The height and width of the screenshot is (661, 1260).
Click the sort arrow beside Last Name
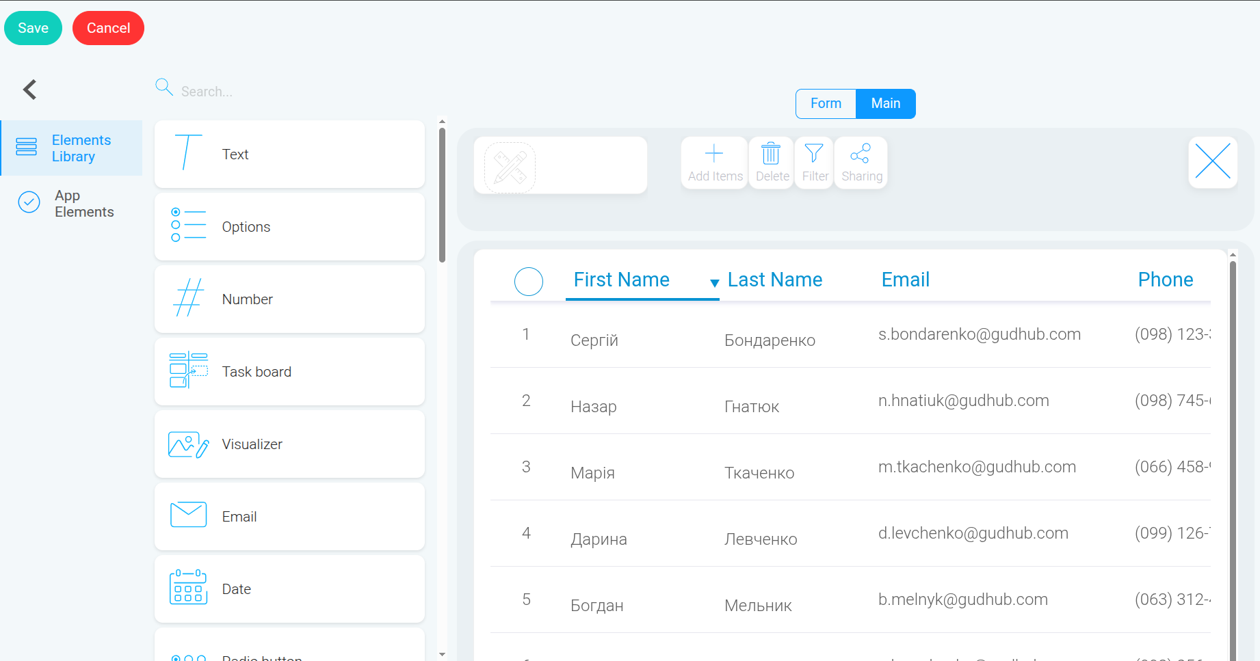point(715,283)
